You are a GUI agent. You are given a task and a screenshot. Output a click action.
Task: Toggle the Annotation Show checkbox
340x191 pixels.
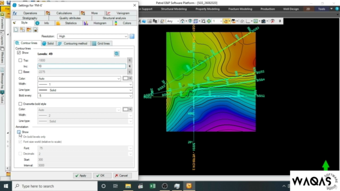19,132
